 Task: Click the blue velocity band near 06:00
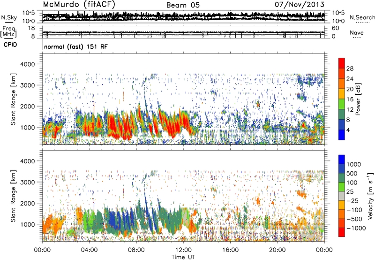pos(112,220)
